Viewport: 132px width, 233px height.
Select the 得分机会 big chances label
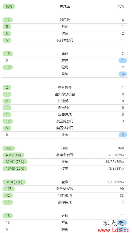pyautogui.click(x=65, y=87)
